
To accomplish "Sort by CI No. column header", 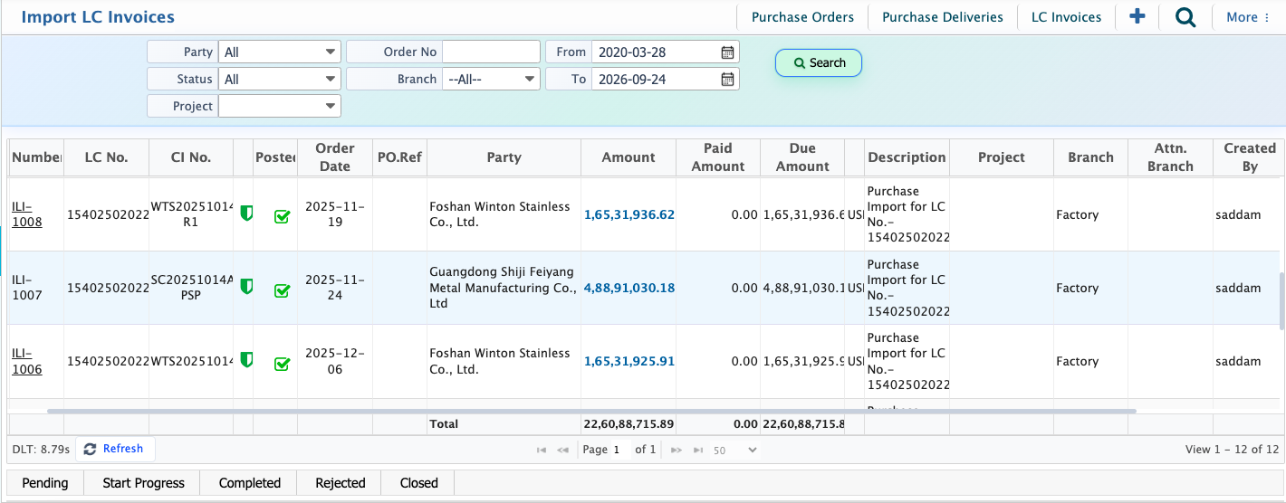I will 191,157.
